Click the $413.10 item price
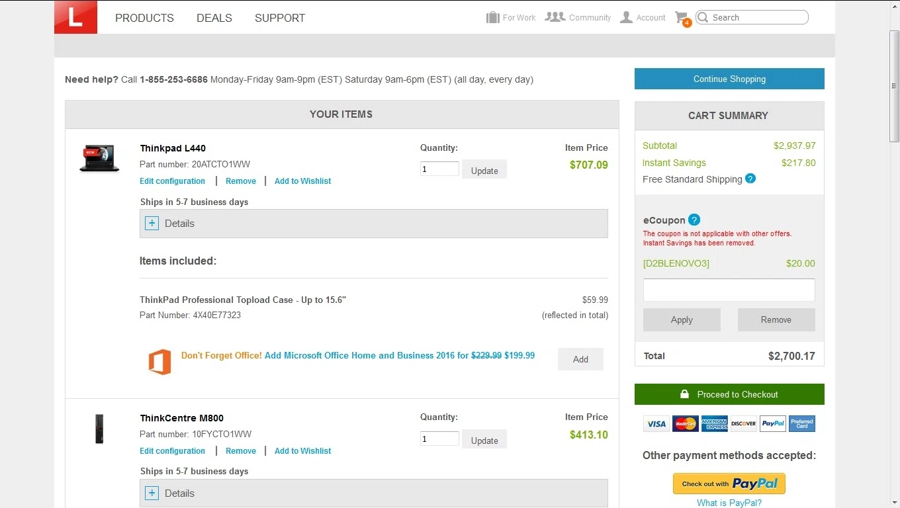Screen dimensions: 900x508 [588, 435]
